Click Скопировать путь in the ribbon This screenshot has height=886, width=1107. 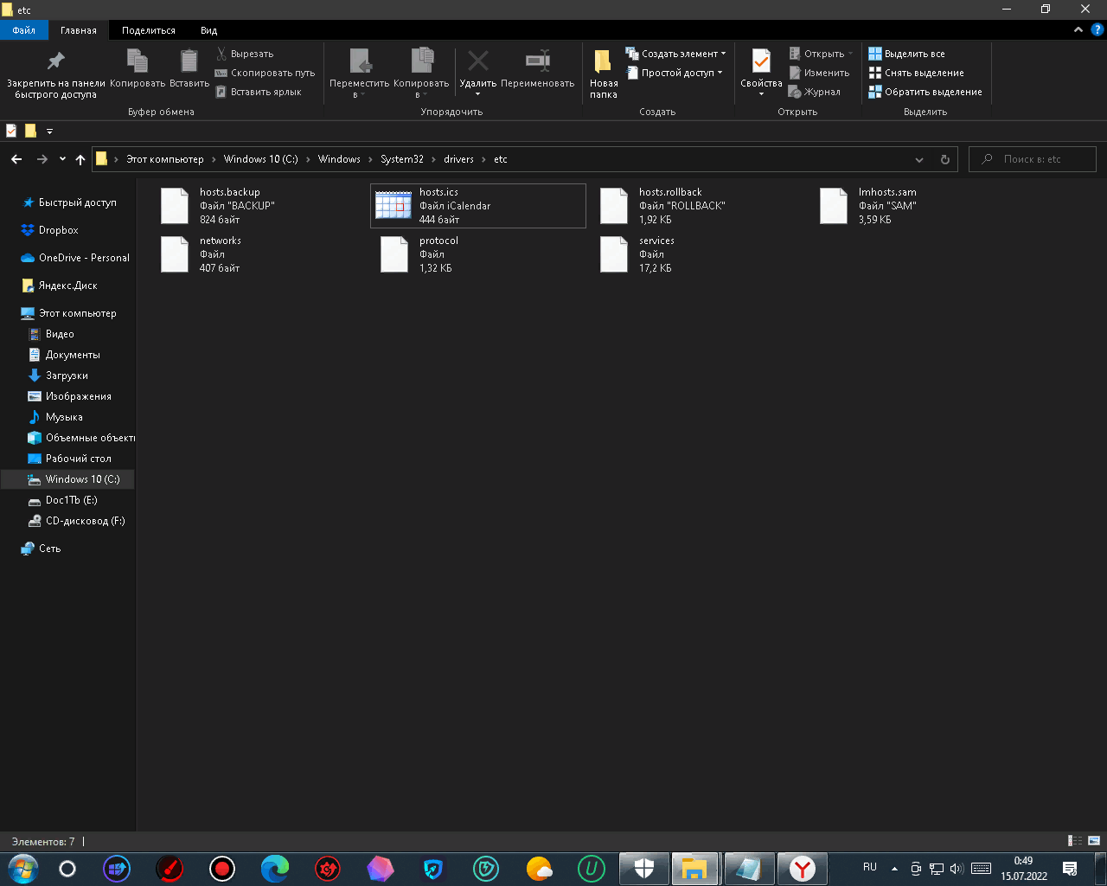coord(265,73)
